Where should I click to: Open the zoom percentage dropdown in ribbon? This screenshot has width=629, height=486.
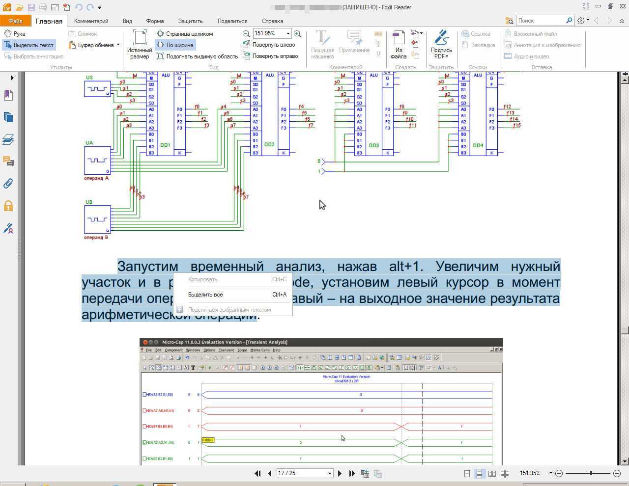(287, 33)
